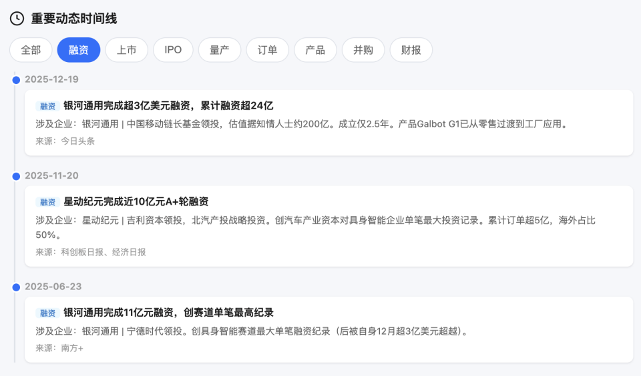Image resolution: width=641 pixels, height=376 pixels.
Task: Click the 2025-12-19 date label
Action: coord(51,79)
